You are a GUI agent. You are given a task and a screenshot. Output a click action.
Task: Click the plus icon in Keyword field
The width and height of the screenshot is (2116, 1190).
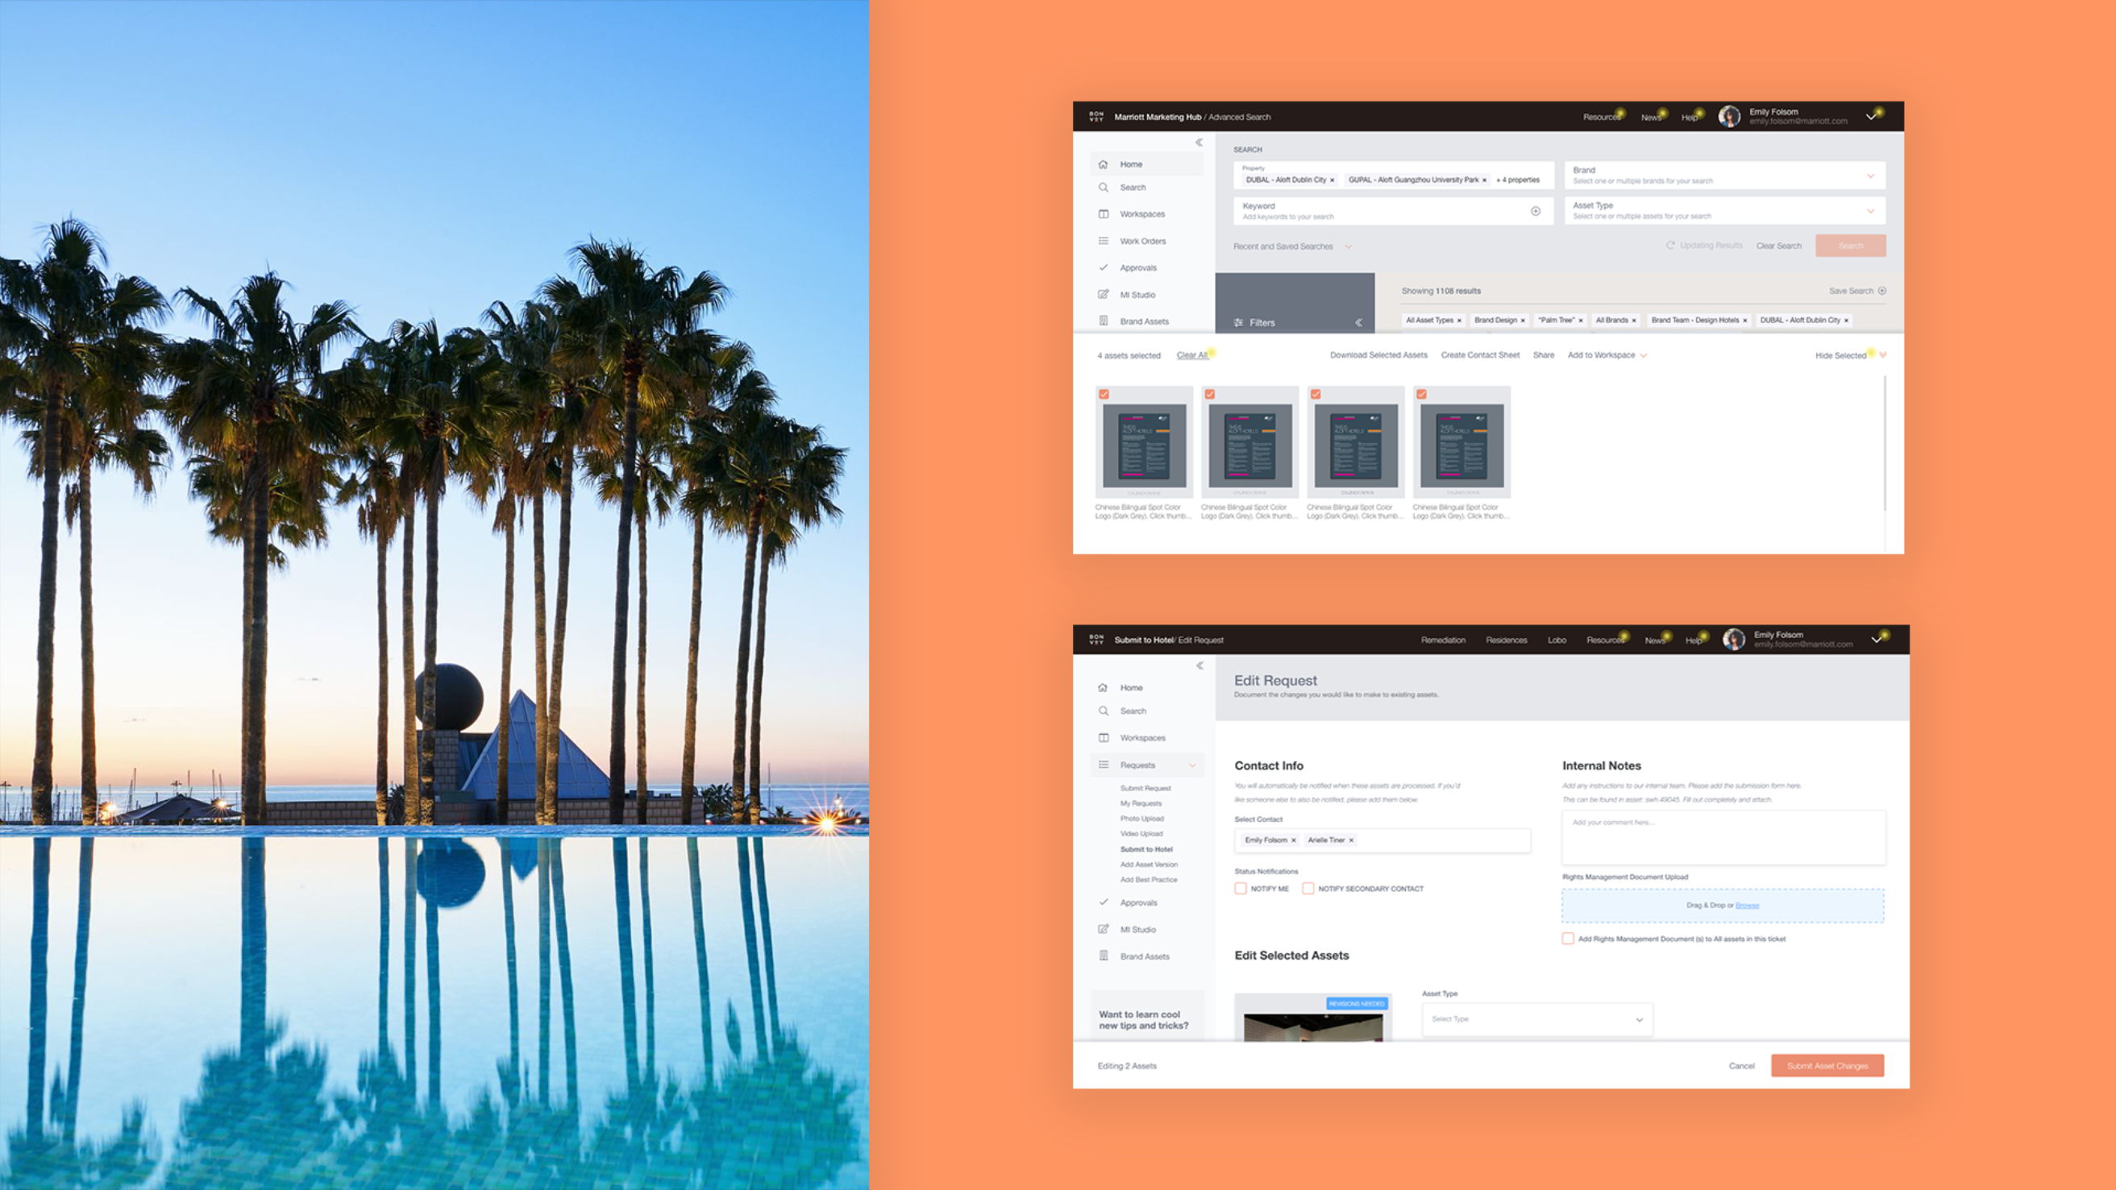click(x=1536, y=211)
